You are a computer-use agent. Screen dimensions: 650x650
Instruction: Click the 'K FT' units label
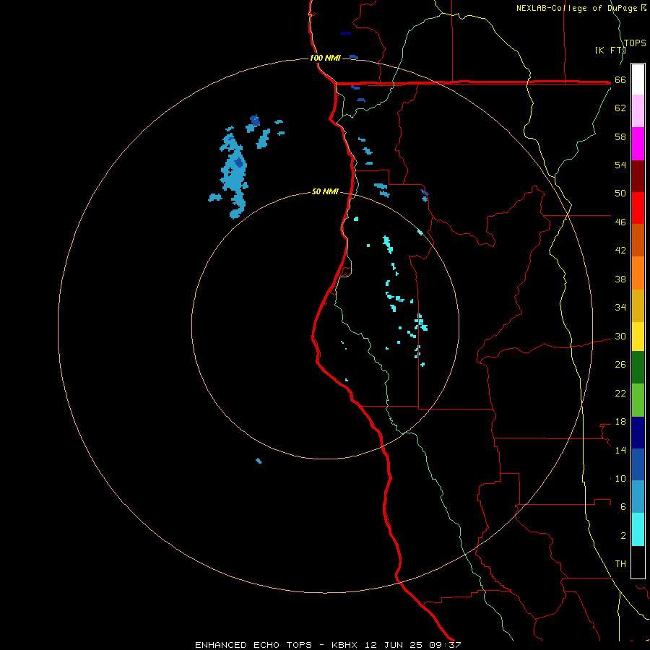(x=610, y=50)
